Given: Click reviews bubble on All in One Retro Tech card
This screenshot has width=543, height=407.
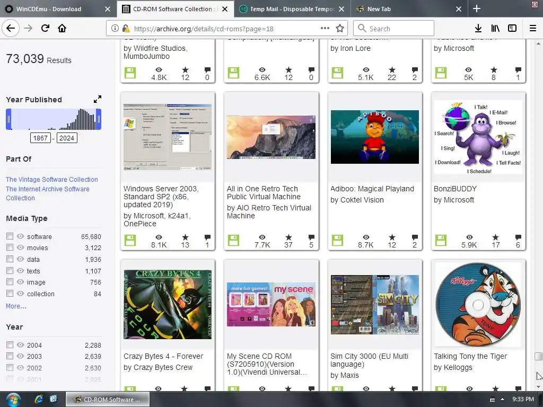Looking at the screenshot, I should tap(311, 237).
